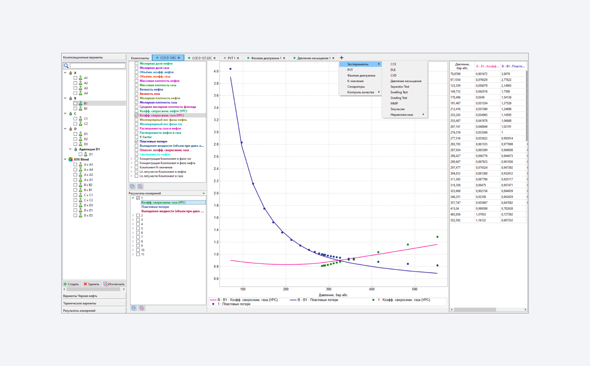The width and height of the screenshot is (590, 366).
Task: Select the Давление, бар абс. column header
Action: tap(462, 66)
